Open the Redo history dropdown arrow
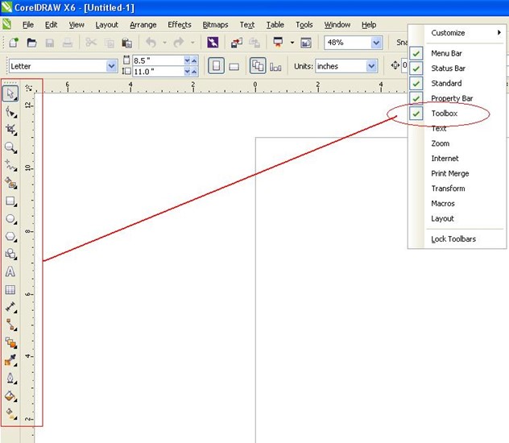This screenshot has width=509, height=443. pyautogui.click(x=192, y=43)
